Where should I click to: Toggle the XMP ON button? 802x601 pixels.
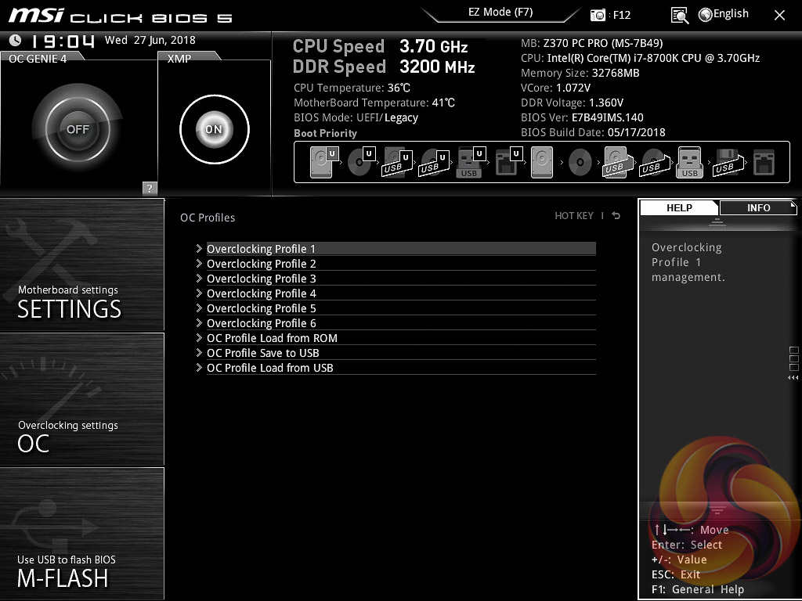pos(215,129)
